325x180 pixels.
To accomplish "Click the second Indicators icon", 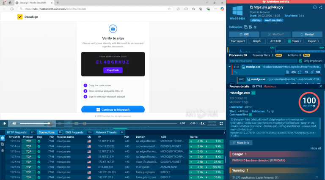I will (x=251, y=27).
